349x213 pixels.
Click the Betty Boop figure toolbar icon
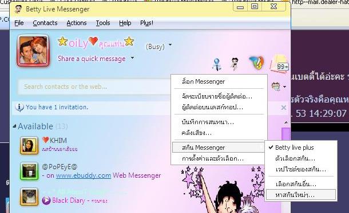pyautogui.click(x=235, y=64)
